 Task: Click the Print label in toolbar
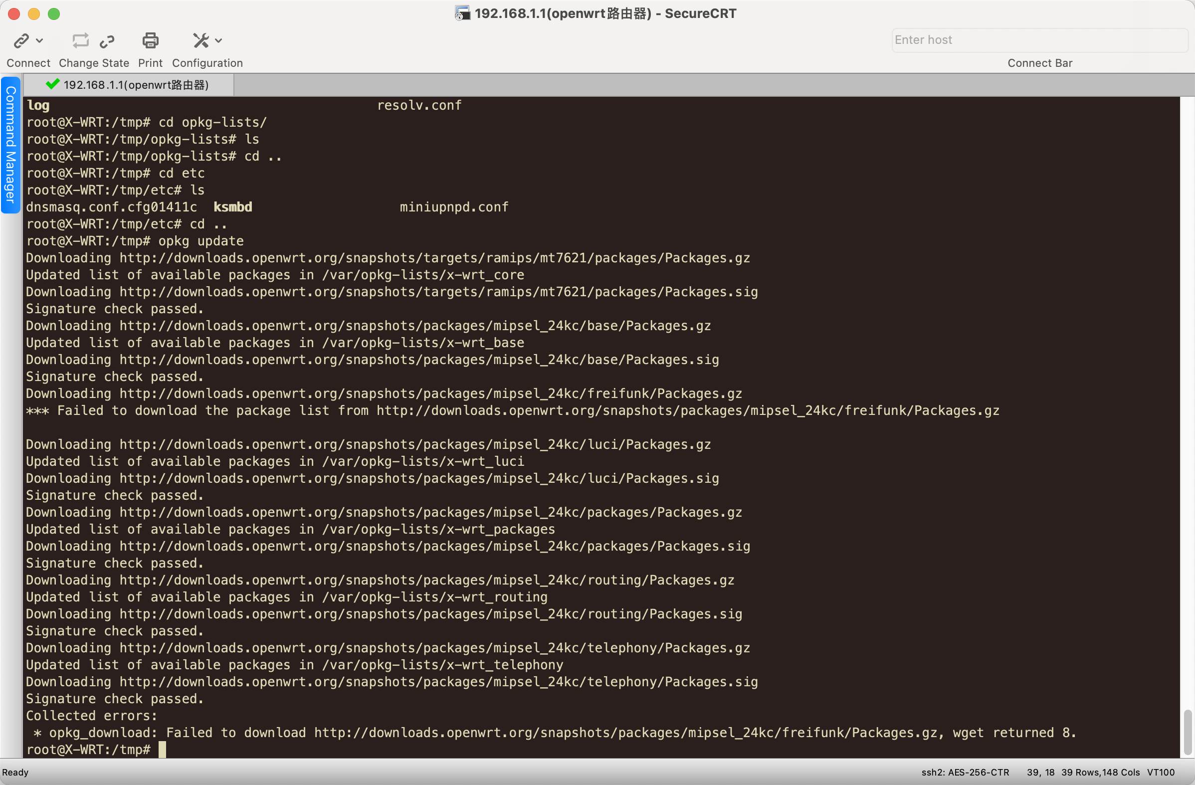(x=150, y=63)
